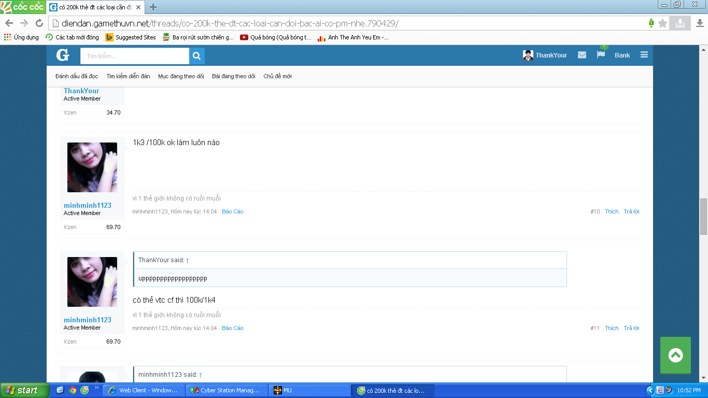Open the MU window in the taskbar
This screenshot has height=398, width=708.
(309, 390)
